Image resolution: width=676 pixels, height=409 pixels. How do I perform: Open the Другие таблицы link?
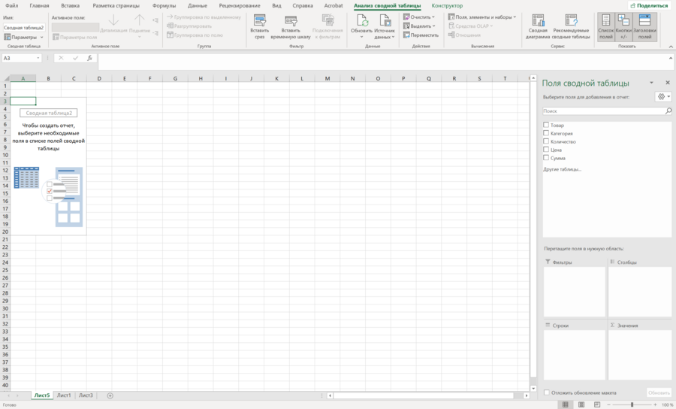click(x=562, y=169)
